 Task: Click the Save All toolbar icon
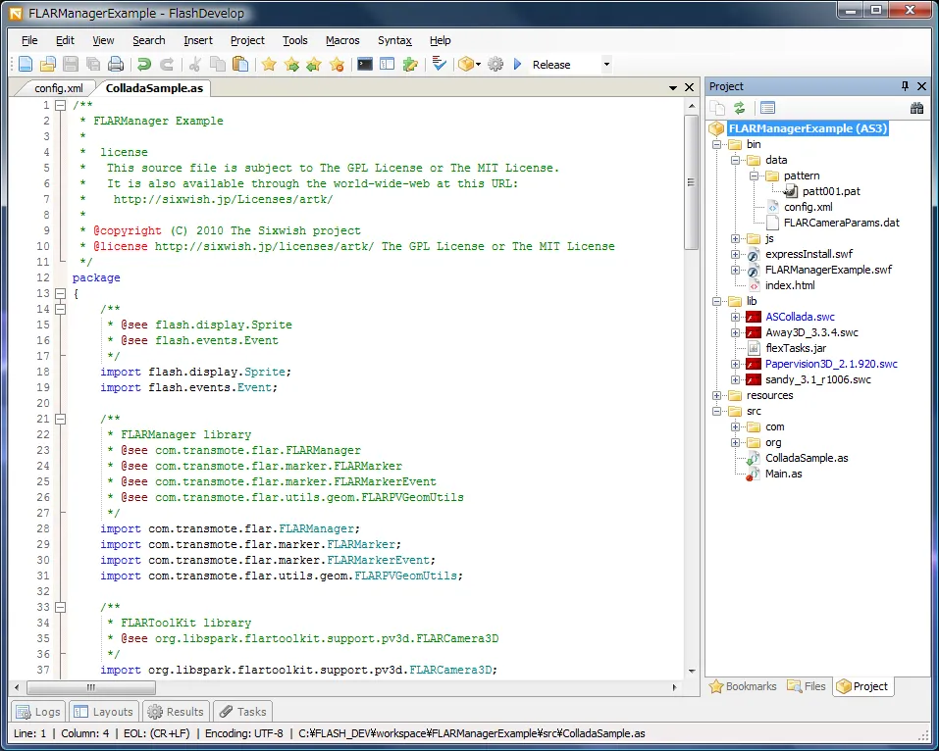click(x=93, y=64)
